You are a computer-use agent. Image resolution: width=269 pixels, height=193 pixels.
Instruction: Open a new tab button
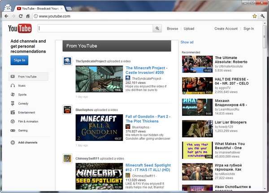(69, 9)
